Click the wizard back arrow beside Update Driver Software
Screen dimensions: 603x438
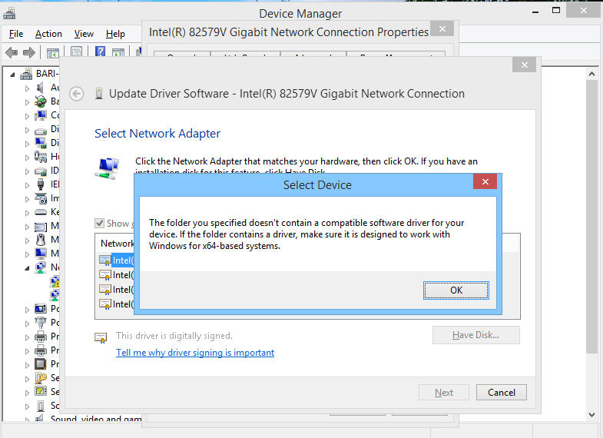[77, 94]
